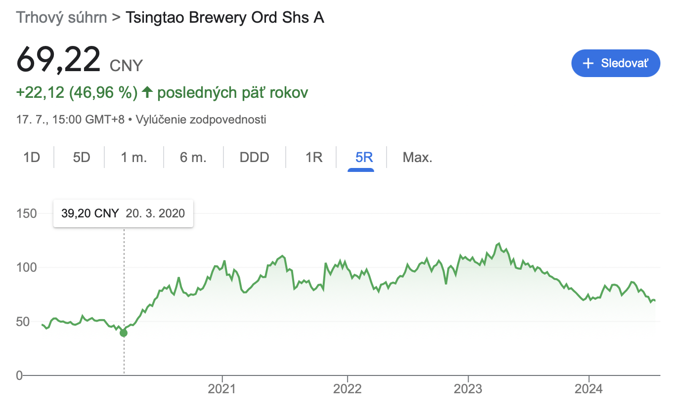The image size is (697, 413).
Task: Click the Tsingtao Brewery Ord Shs A title
Action: (x=225, y=18)
